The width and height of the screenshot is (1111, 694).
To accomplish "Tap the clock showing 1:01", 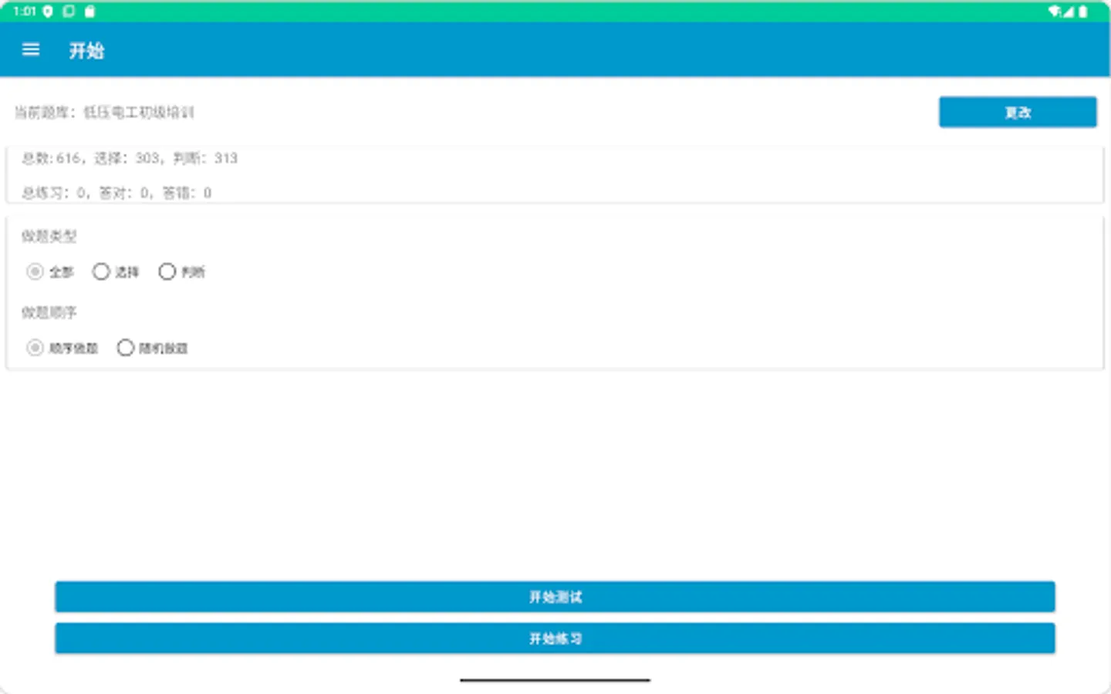I will click(x=23, y=12).
